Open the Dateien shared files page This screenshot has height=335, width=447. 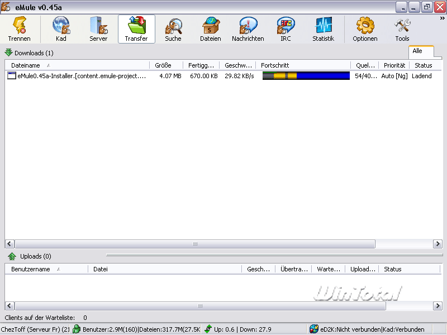[x=211, y=29]
